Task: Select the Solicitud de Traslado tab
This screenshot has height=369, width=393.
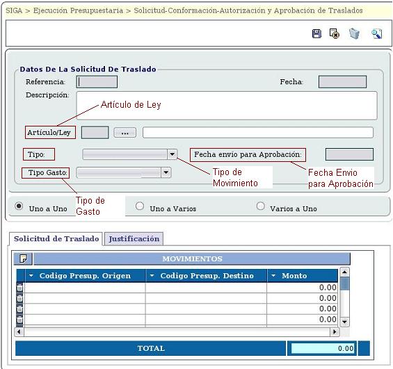Action: click(56, 238)
